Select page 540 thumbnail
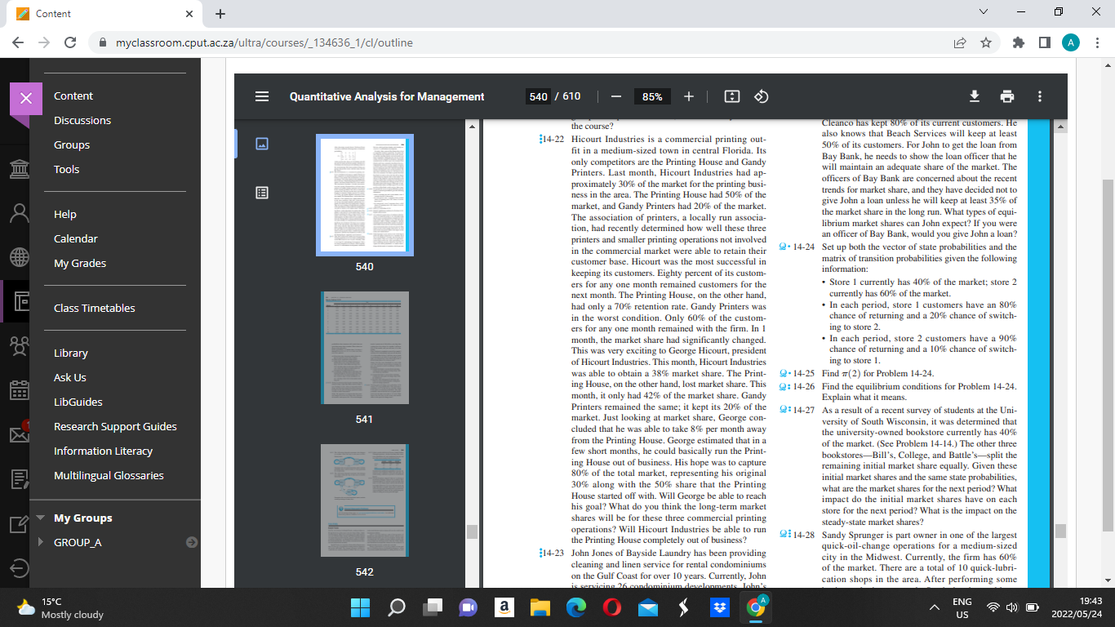1115x627 pixels. tap(364, 194)
